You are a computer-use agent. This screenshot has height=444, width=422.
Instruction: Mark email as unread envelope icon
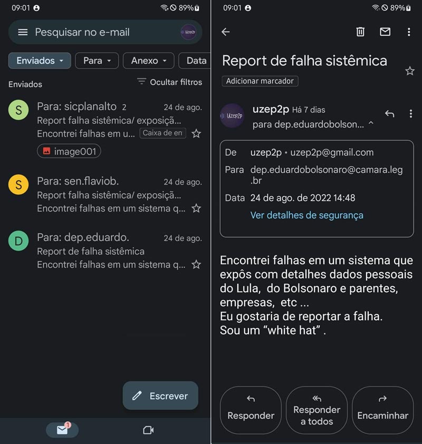click(385, 32)
